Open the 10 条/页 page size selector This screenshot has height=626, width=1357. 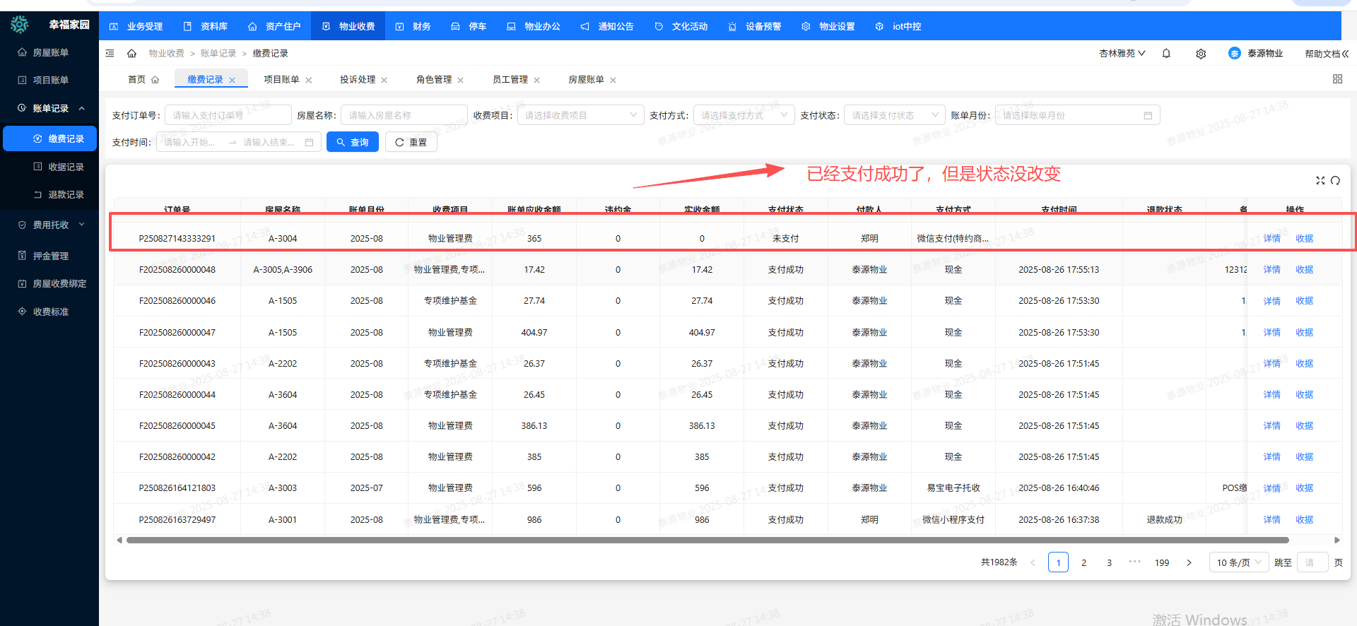pyautogui.click(x=1238, y=562)
